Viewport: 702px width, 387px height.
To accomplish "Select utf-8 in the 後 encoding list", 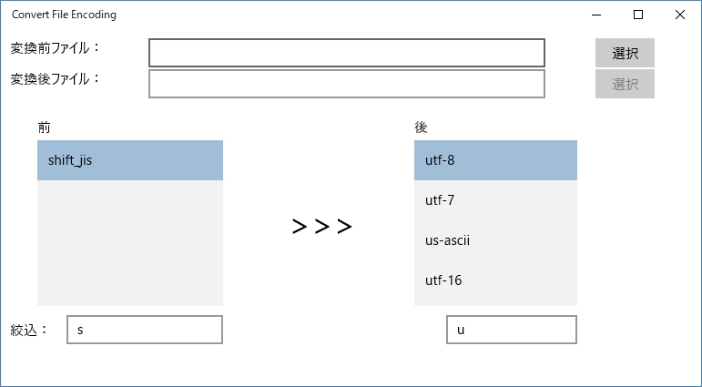I will tap(495, 160).
